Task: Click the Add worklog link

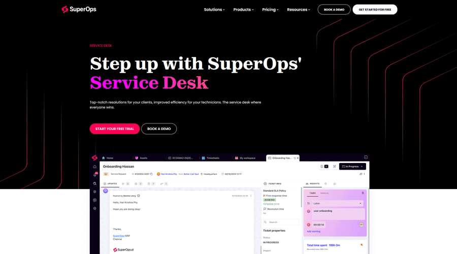Action: [x=313, y=232]
